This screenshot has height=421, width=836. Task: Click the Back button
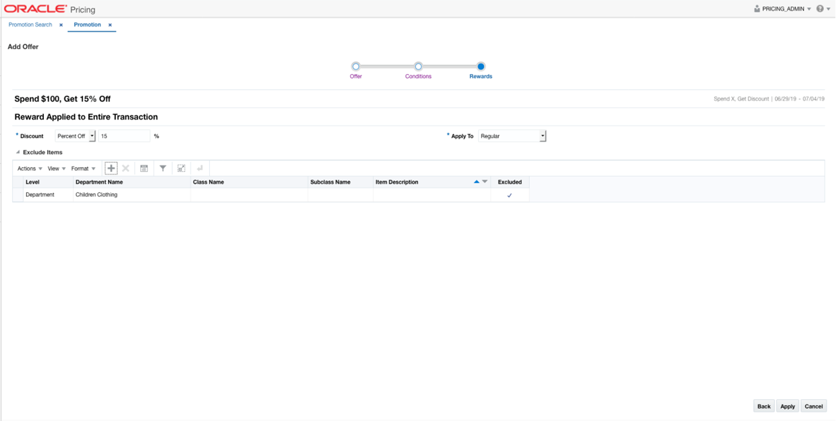[764, 407]
